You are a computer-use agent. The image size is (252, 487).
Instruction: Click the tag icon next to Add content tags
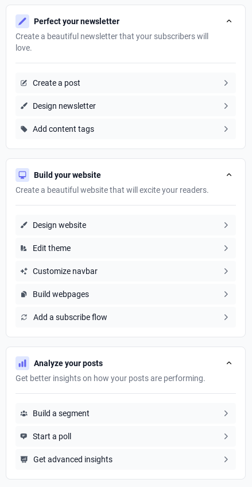[x=24, y=129]
